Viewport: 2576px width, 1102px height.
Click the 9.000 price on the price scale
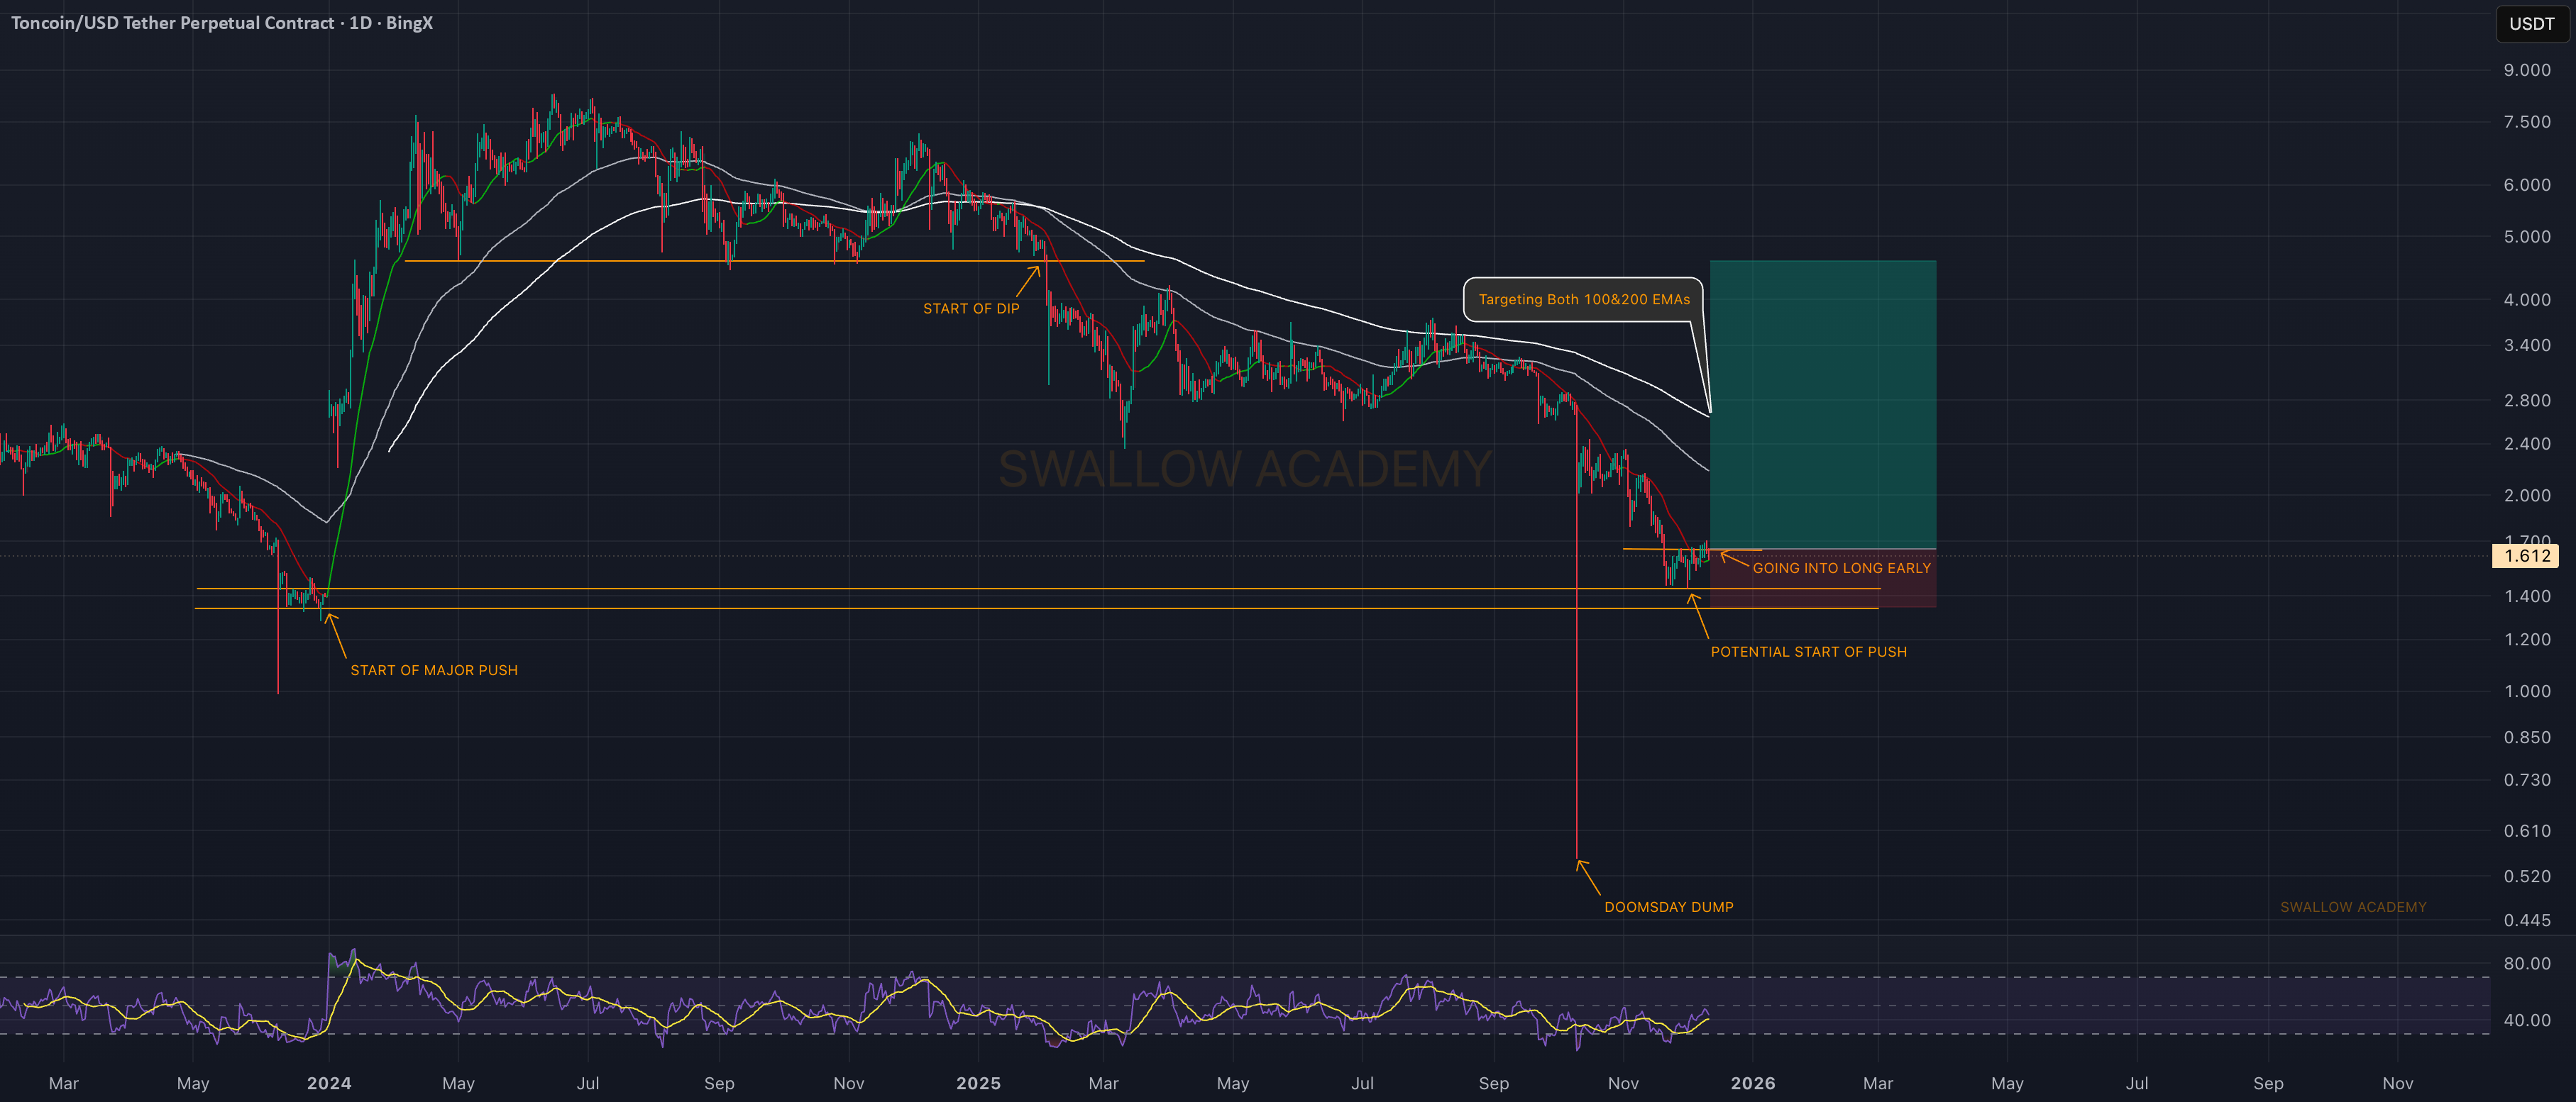[x=2526, y=70]
